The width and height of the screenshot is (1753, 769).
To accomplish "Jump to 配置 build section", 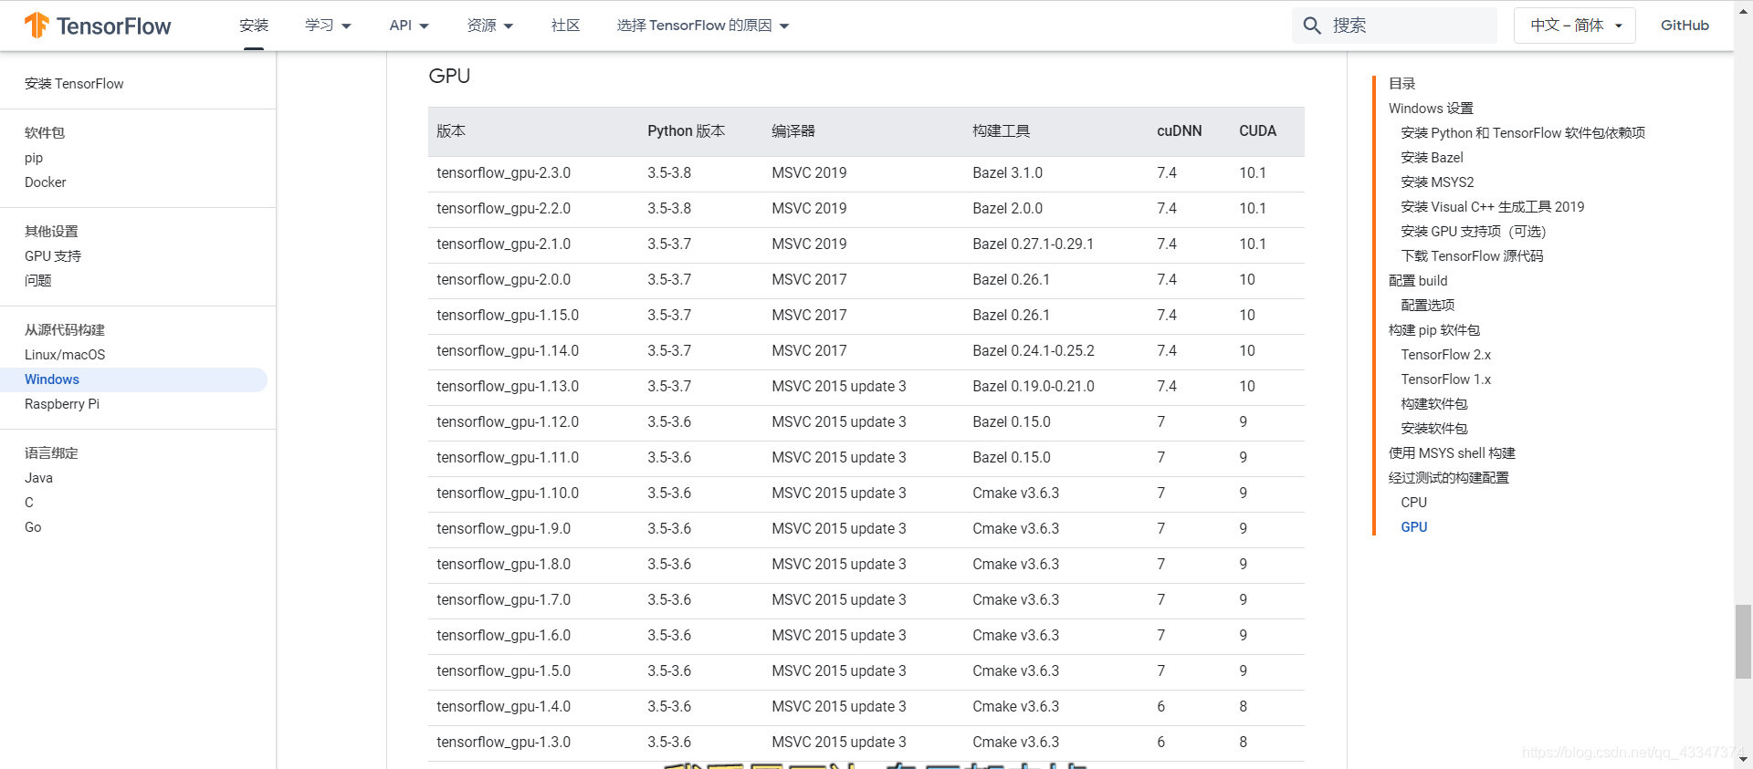I will click(1418, 281).
